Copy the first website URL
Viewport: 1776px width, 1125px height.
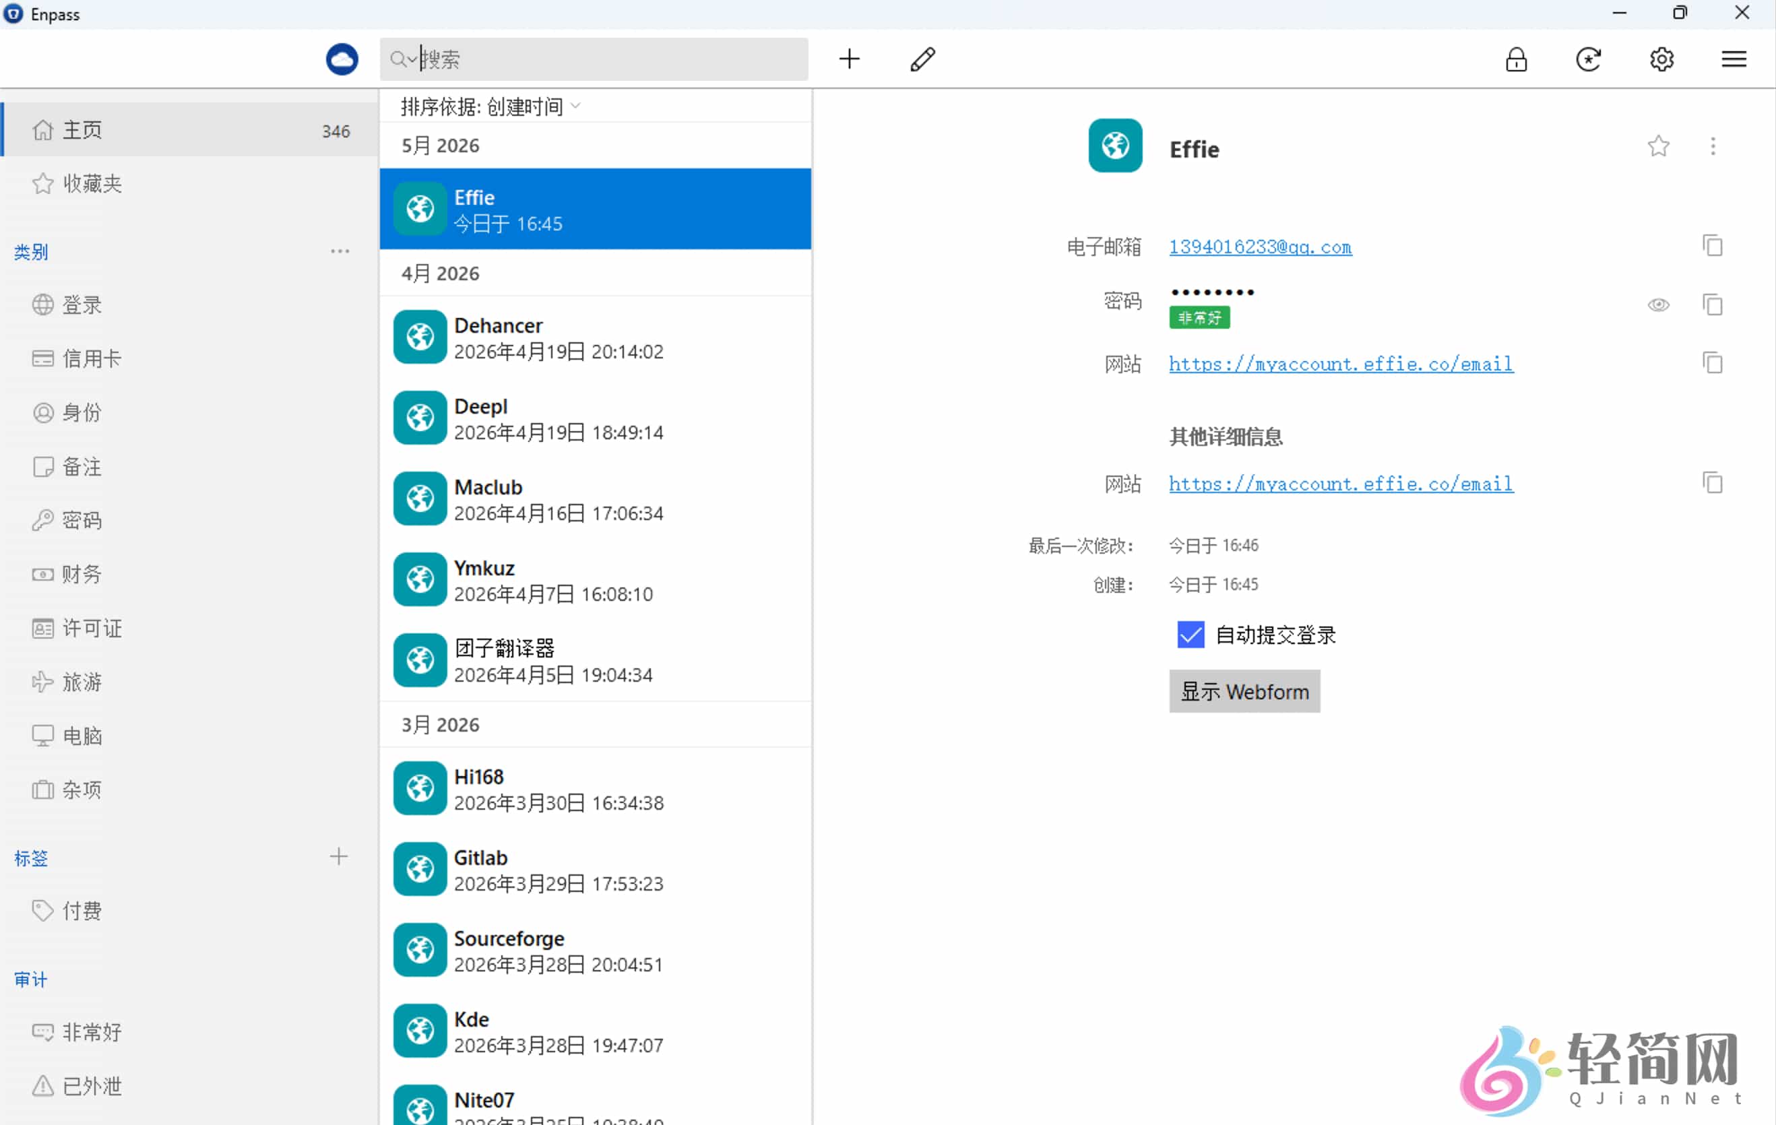click(x=1712, y=362)
